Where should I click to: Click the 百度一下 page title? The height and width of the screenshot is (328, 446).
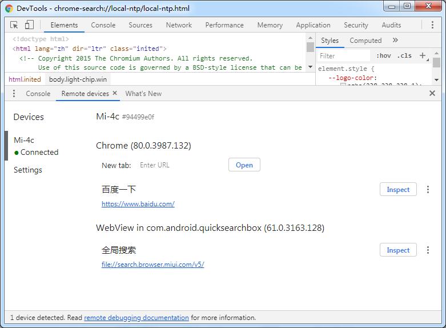click(x=119, y=189)
